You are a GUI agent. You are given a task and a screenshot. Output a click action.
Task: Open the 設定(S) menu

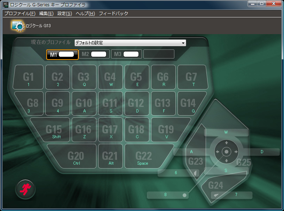[64, 14]
